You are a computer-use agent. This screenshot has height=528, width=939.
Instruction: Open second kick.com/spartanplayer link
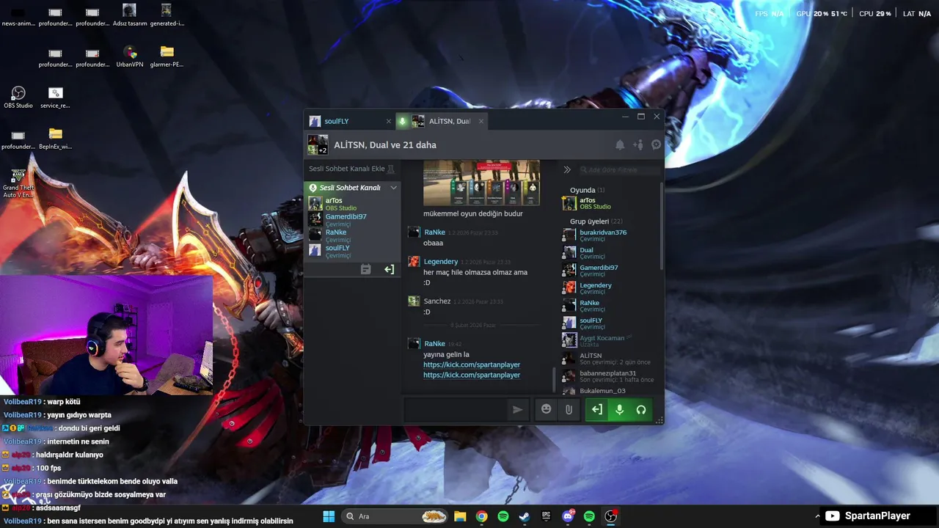pos(472,375)
